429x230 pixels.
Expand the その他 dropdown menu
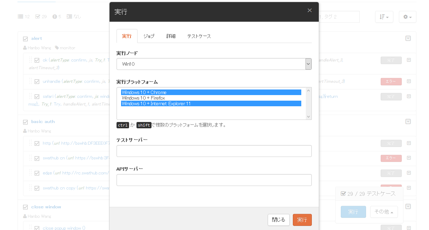click(x=384, y=212)
